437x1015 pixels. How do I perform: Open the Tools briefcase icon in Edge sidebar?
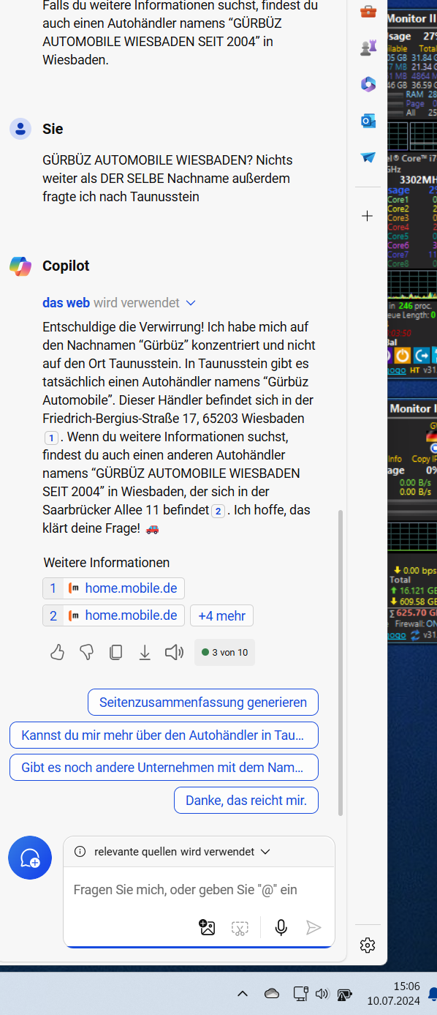(x=368, y=12)
